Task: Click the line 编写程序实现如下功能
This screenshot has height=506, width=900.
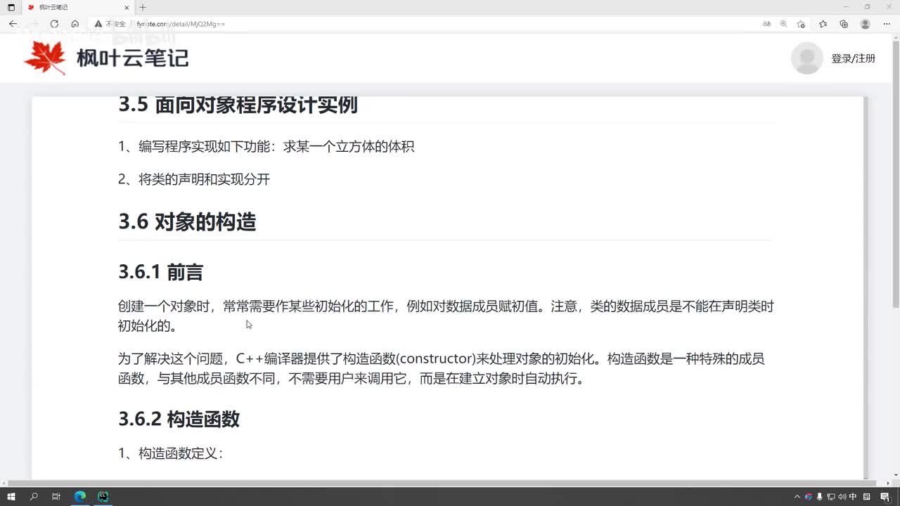Action: coord(266,146)
